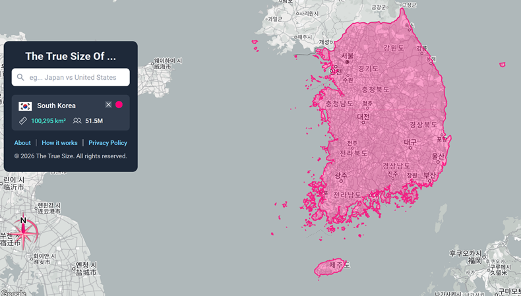Viewport: 521px width, 296px height.
Task: Click the 51.5M population value
Action: click(94, 121)
